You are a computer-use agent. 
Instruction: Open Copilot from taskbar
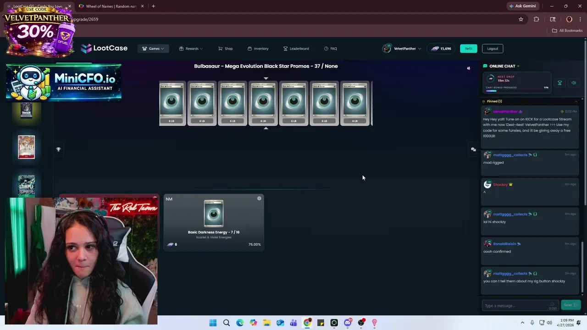coord(253,323)
